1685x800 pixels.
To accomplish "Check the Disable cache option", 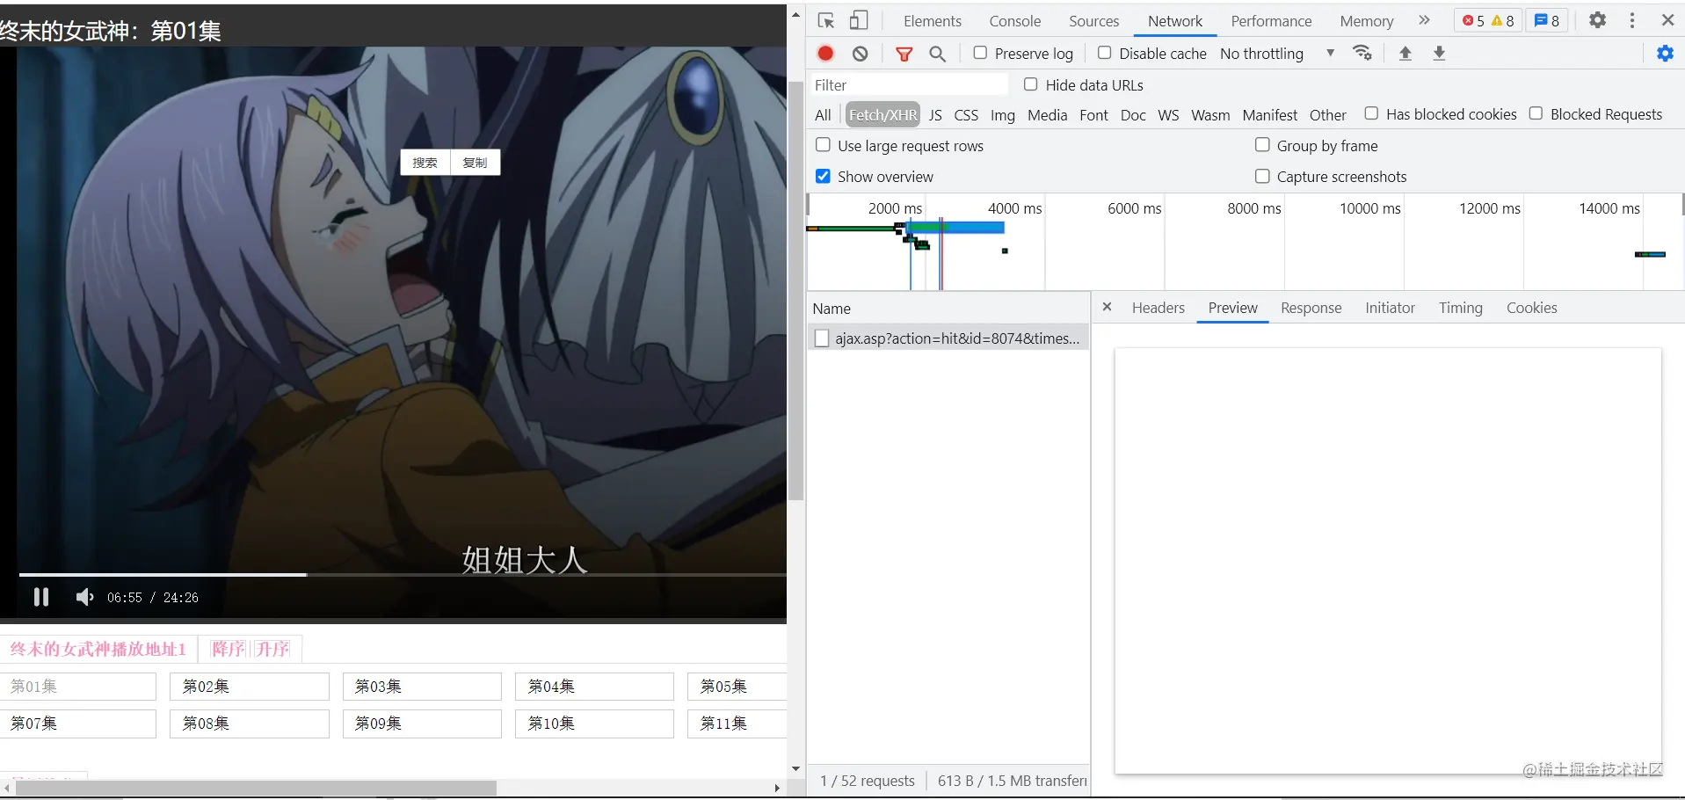I will click(x=1105, y=53).
